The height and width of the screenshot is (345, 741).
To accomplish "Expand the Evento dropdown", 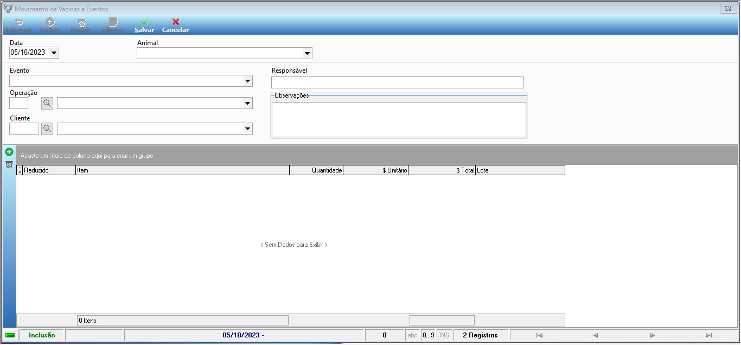I will 248,81.
